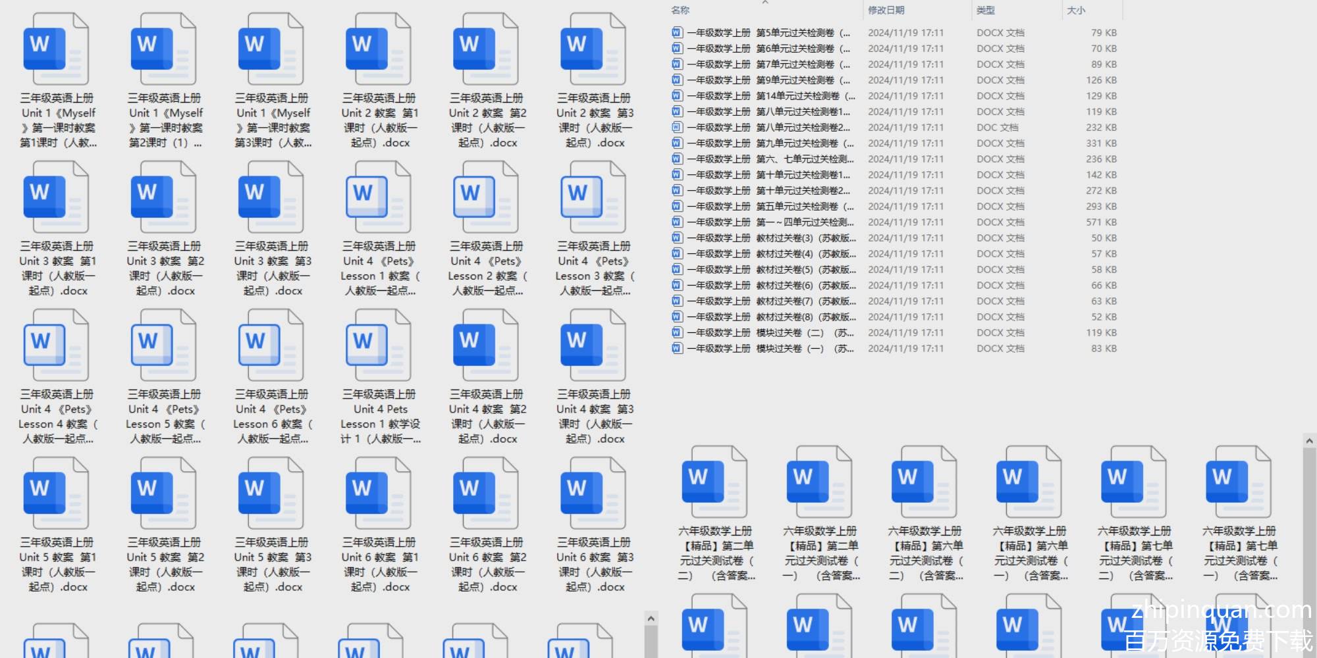Click small Word icon beside 第5单元过关检测卷
1317x658 pixels.
point(677,32)
